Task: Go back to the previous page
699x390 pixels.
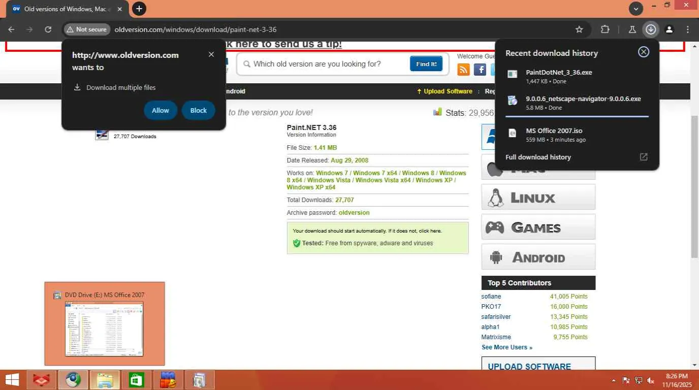Action: [x=11, y=29]
